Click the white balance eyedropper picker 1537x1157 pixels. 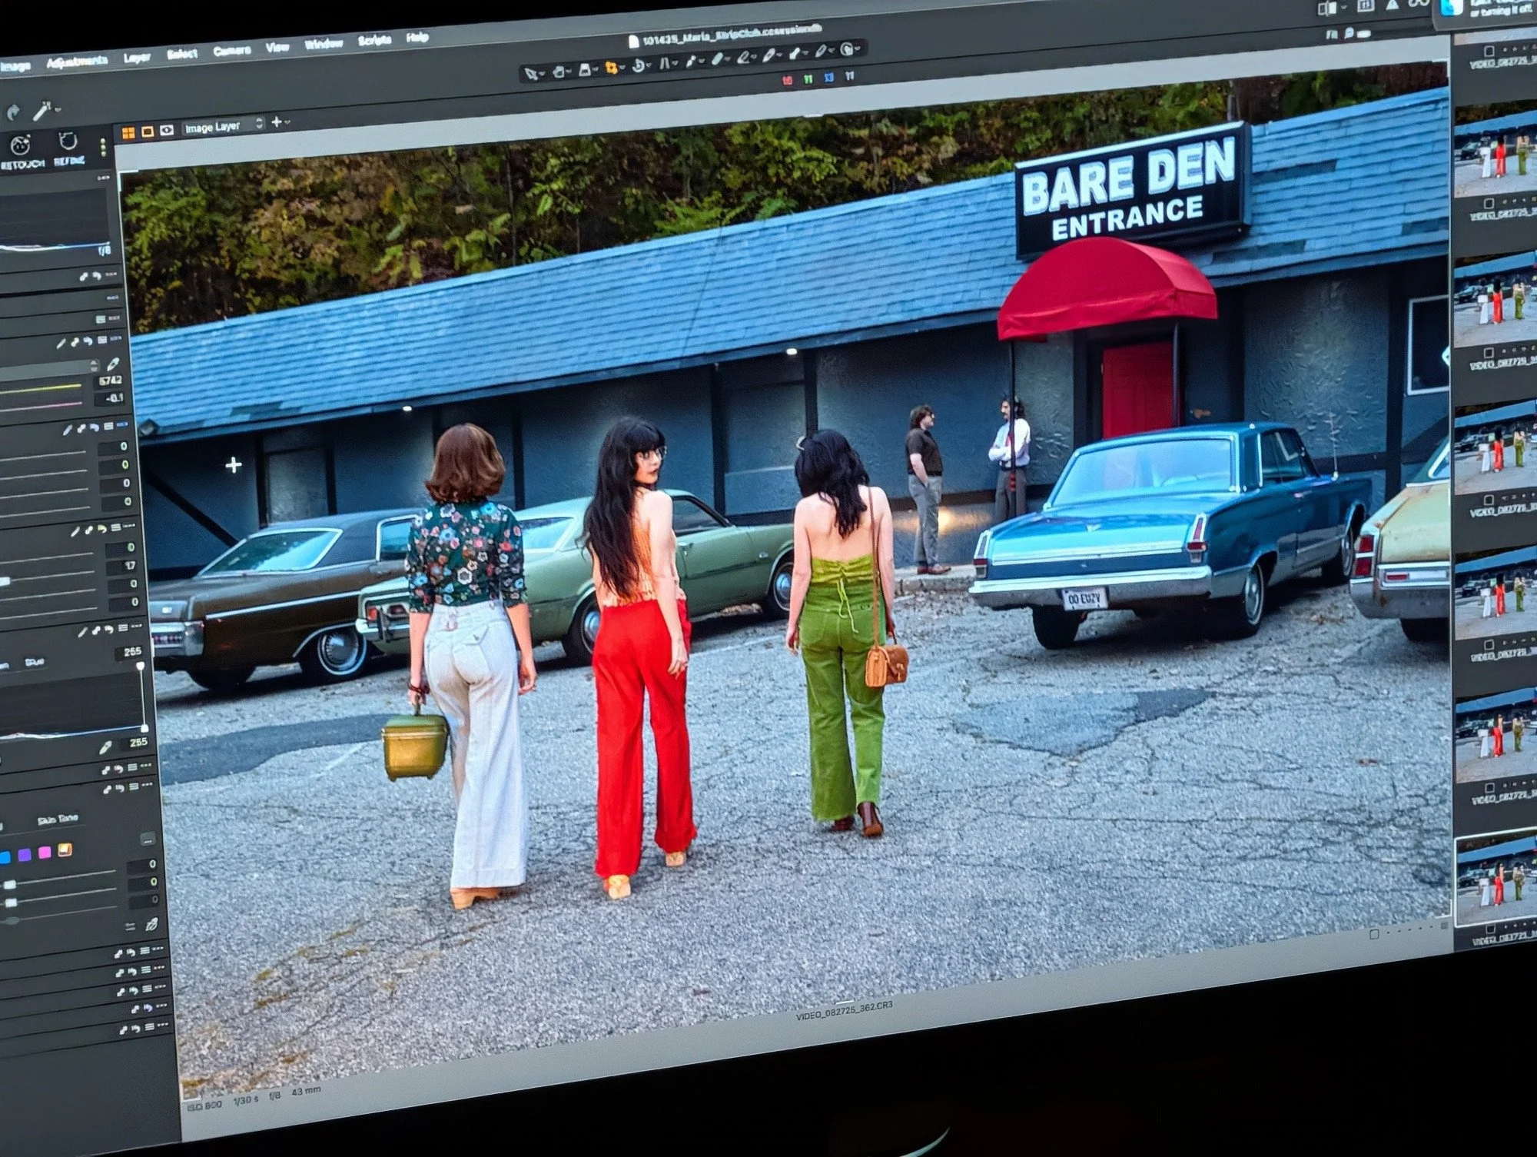(113, 364)
